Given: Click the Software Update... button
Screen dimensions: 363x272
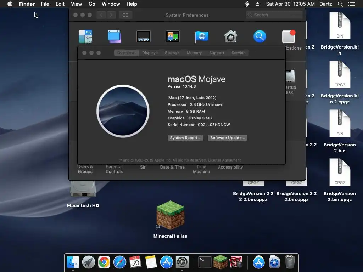Looking at the screenshot, I should tap(227, 138).
